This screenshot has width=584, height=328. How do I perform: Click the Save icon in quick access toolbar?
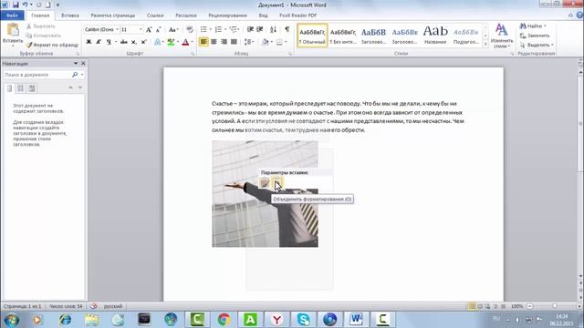pos(16,5)
